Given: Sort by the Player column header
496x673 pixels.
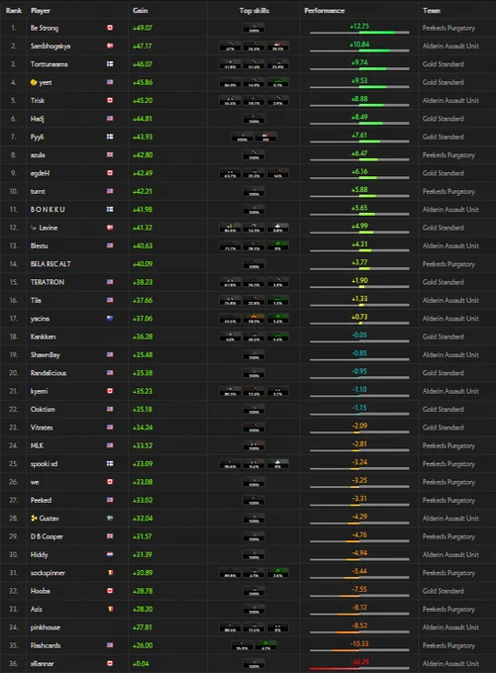Looking at the screenshot, I should (41, 10).
